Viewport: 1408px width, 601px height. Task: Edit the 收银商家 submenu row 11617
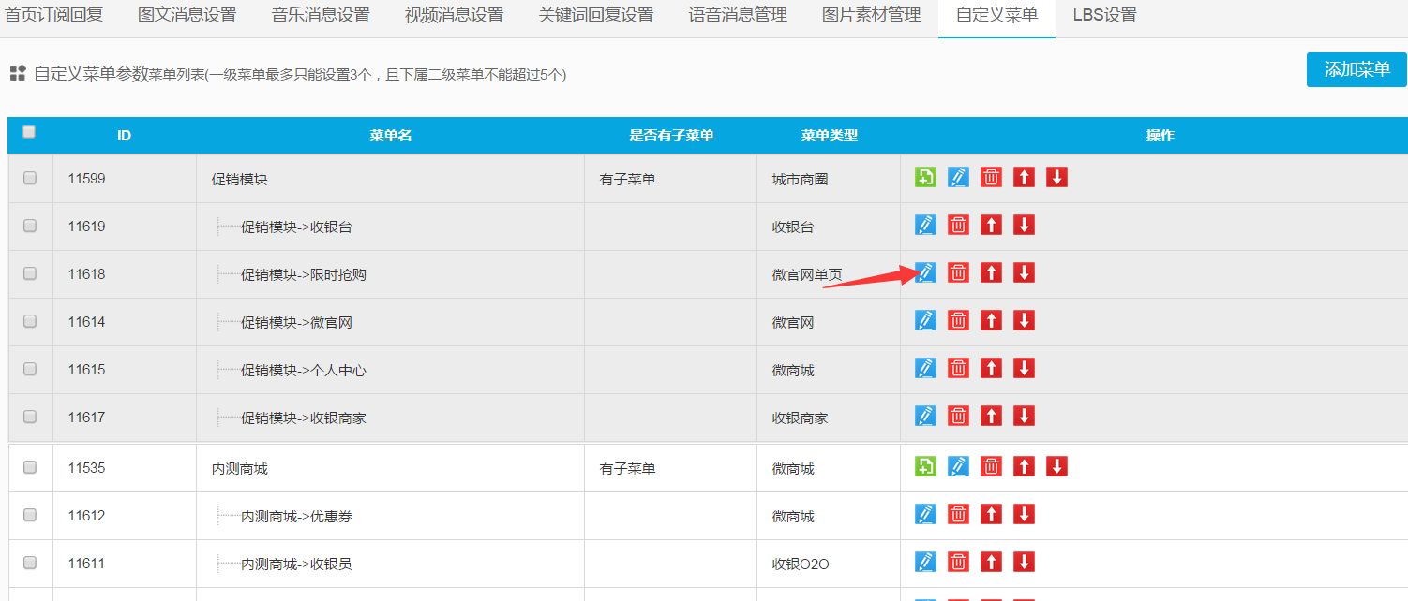point(925,416)
